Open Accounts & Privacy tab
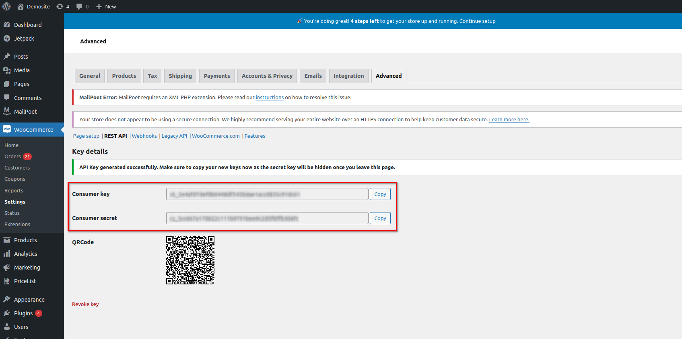682x339 pixels. [267, 76]
